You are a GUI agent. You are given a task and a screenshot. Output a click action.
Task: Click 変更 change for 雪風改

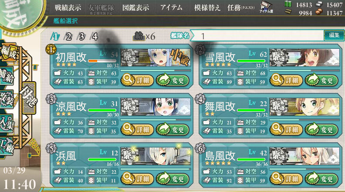(x=321, y=80)
